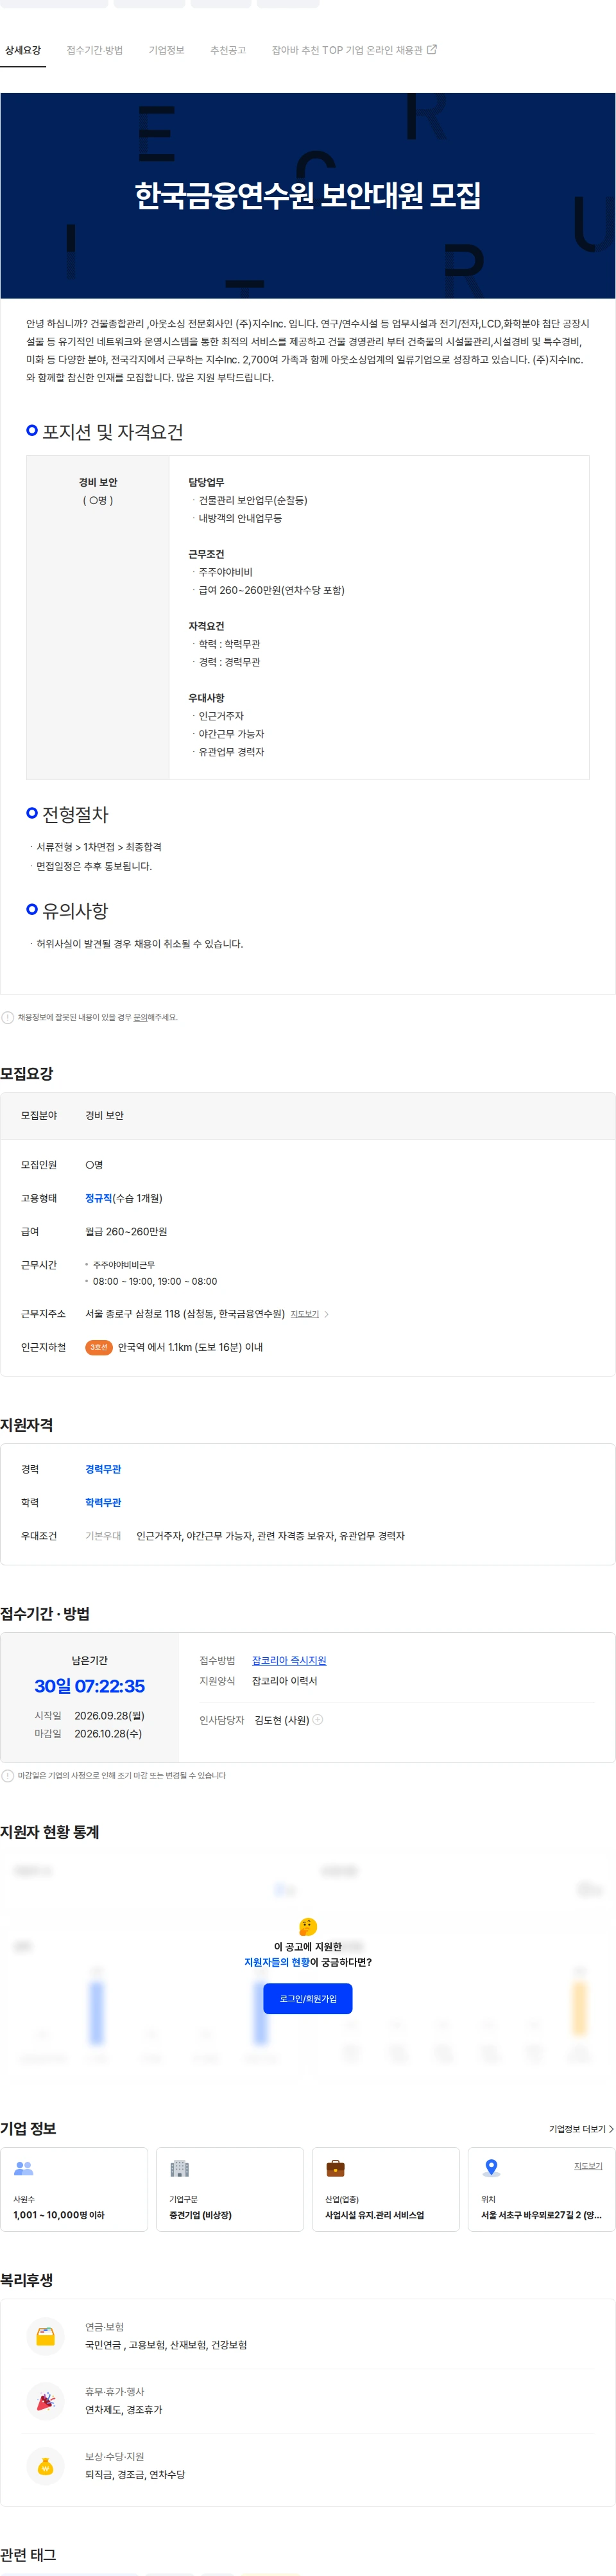Open 지도보기 link next to 근무지주소
Screen dimensions: 616x2576
(x=304, y=1314)
